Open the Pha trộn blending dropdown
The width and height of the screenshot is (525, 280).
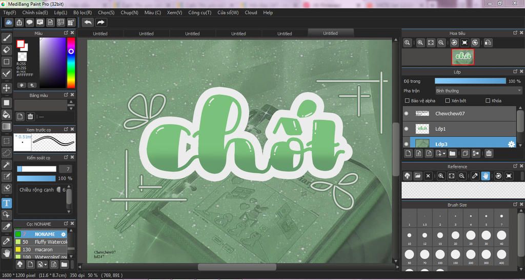pyautogui.click(x=478, y=91)
